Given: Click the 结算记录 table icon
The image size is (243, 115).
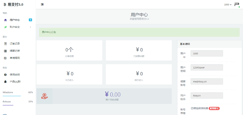Looking at the screenshot, I should 5,51.
